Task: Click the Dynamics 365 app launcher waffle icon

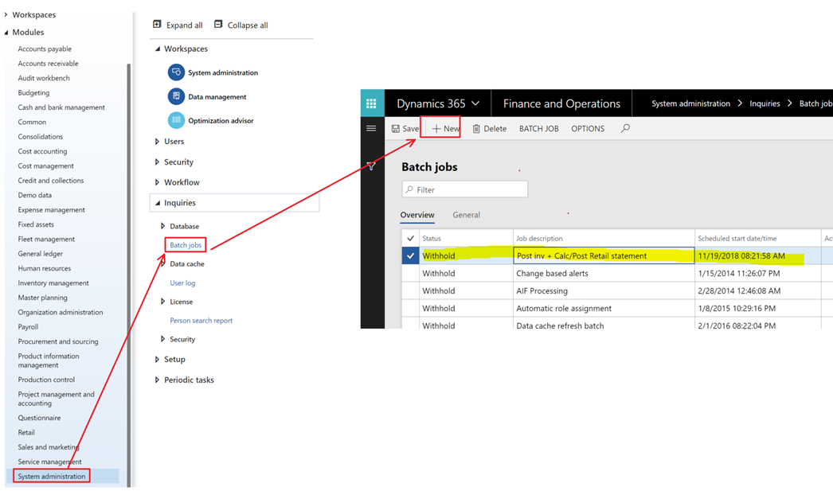Action: (371, 103)
